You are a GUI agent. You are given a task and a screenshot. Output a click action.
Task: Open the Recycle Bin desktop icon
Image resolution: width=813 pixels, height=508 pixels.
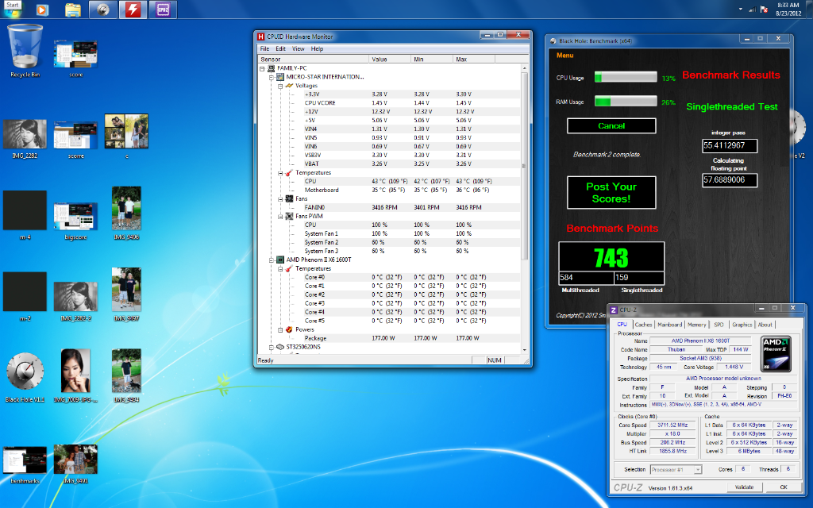tap(25, 51)
